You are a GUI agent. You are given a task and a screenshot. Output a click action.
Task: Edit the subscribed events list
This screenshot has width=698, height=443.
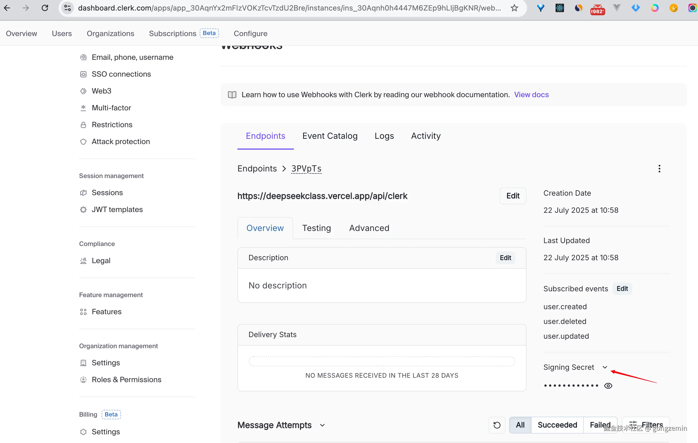(622, 288)
